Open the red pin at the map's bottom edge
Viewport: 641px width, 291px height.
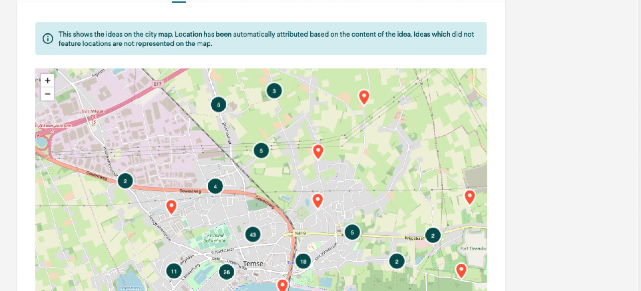282,285
